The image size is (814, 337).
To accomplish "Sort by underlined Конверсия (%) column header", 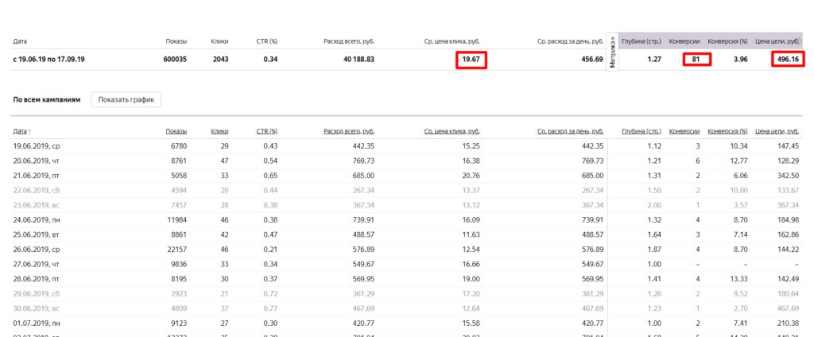I will [727, 130].
